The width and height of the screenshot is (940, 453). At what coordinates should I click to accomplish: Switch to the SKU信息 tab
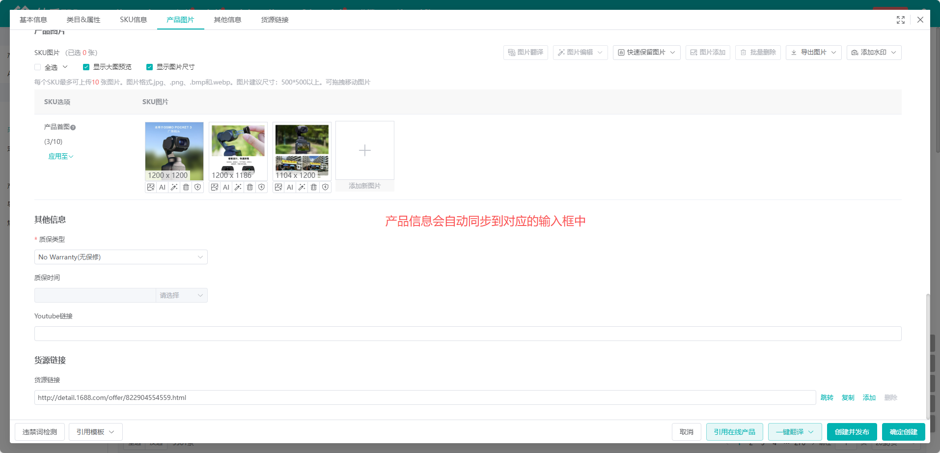click(x=134, y=20)
